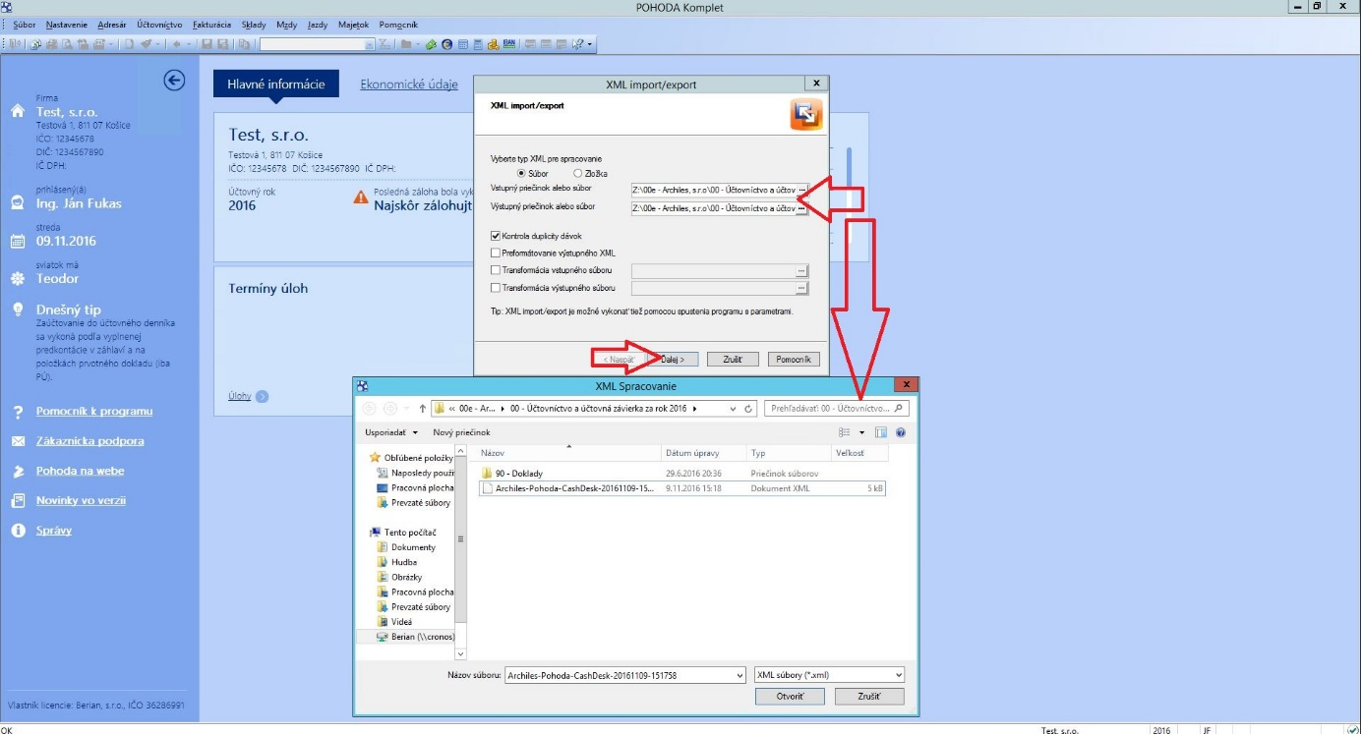Screen dimensions: 1361x734
Task: Open the view options dropdown arrow
Action: tap(862, 432)
